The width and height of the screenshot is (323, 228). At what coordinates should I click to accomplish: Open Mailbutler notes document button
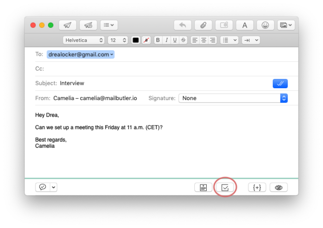click(x=203, y=187)
